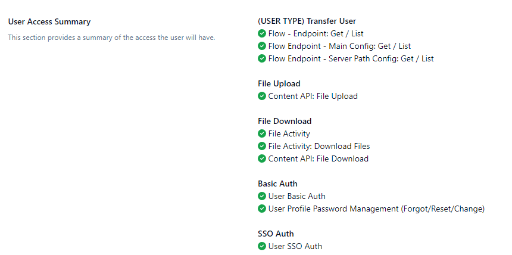This screenshot has width=512, height=255.
Task: Click the User Access Summary heading
Action: click(x=49, y=22)
